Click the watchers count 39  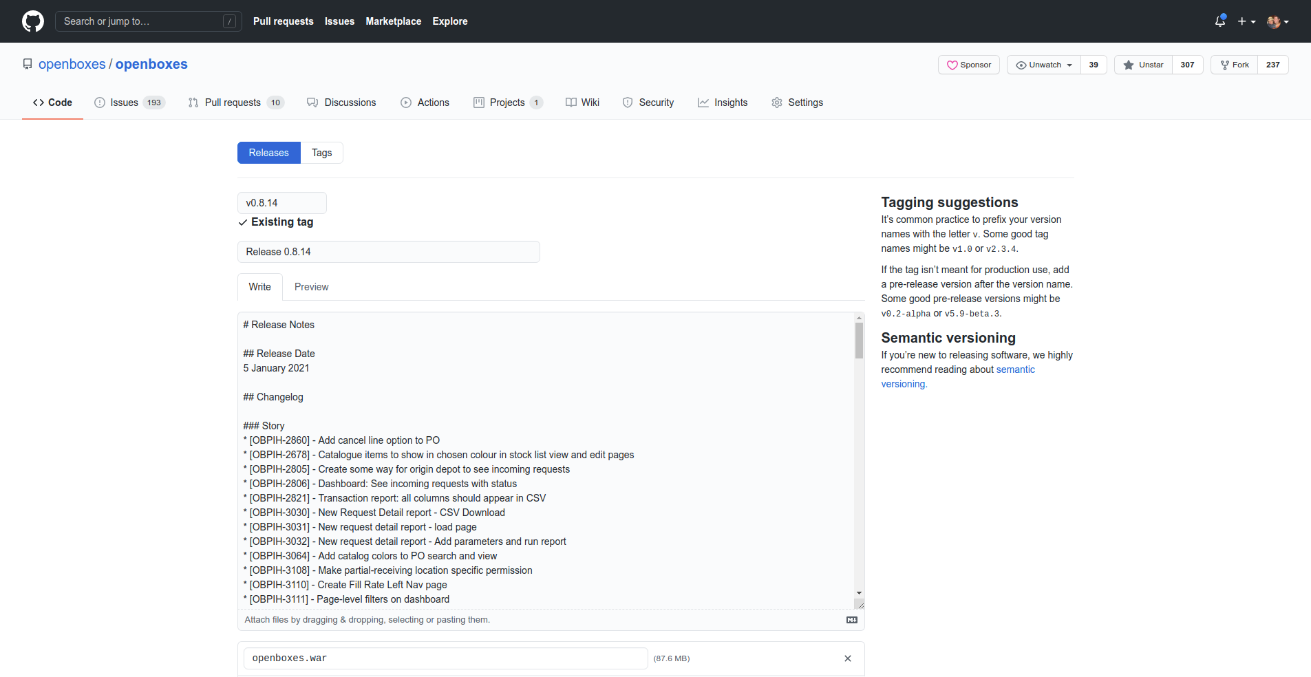1094,65
